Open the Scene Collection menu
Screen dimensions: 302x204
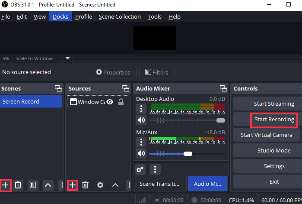120,17
